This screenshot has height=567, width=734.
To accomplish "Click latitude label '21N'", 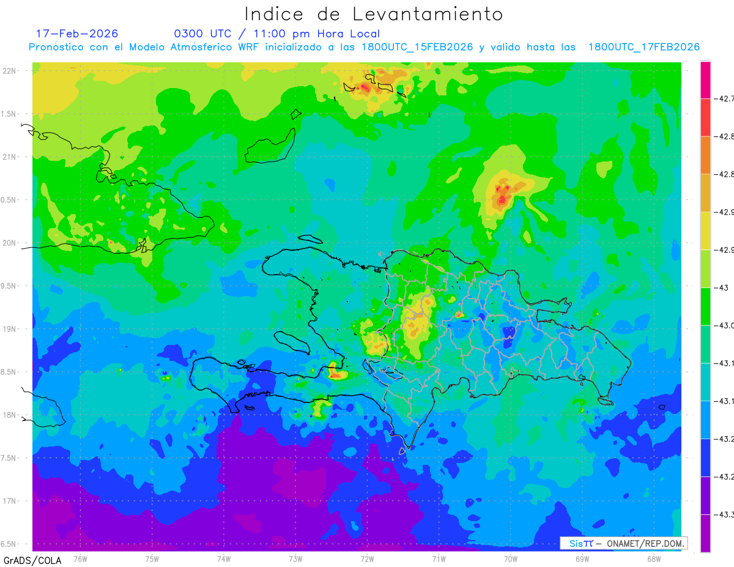I will (x=9, y=157).
